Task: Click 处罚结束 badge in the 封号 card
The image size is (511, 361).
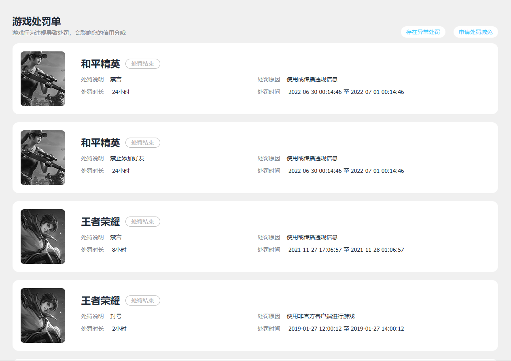Action: [143, 301]
